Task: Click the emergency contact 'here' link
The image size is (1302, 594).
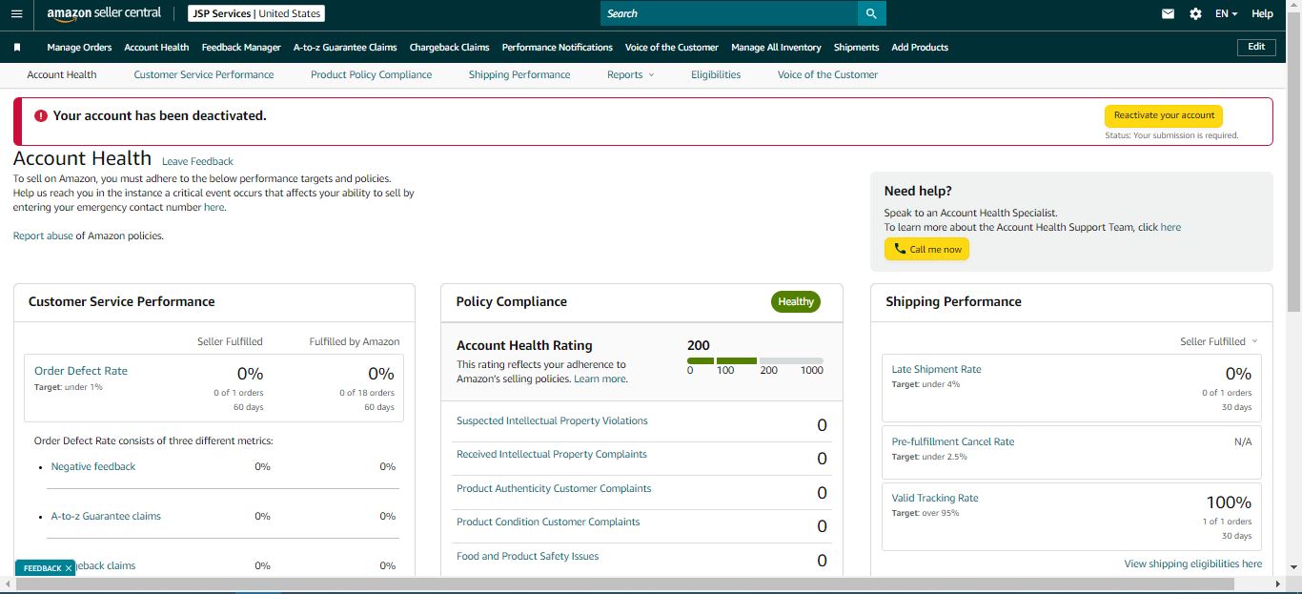Action: click(214, 207)
